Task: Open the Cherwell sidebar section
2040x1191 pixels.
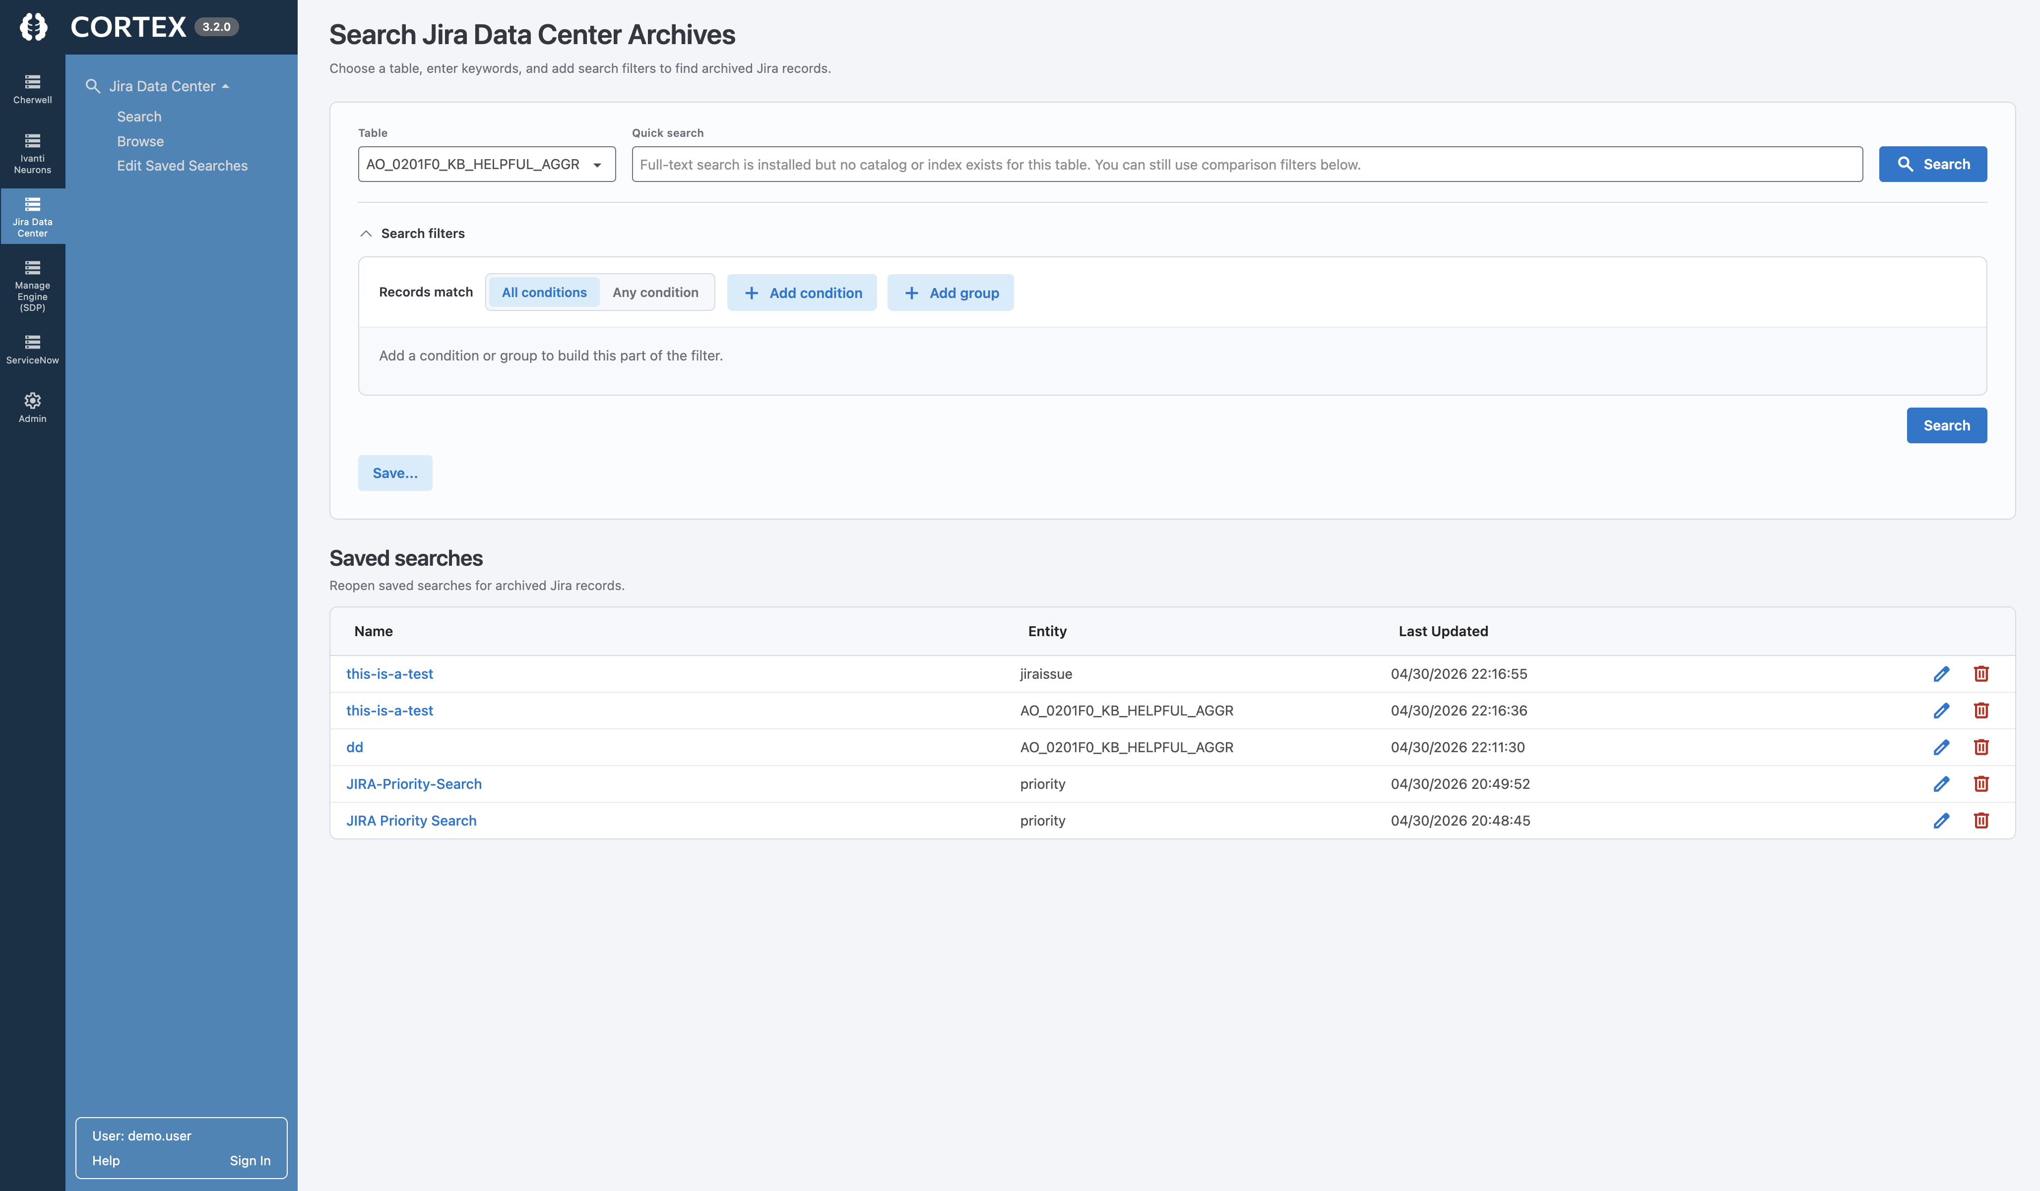Action: click(x=32, y=89)
